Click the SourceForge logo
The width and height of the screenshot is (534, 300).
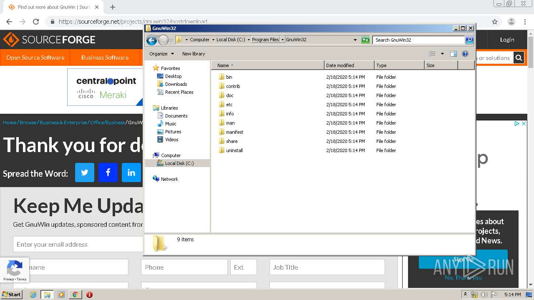49,40
